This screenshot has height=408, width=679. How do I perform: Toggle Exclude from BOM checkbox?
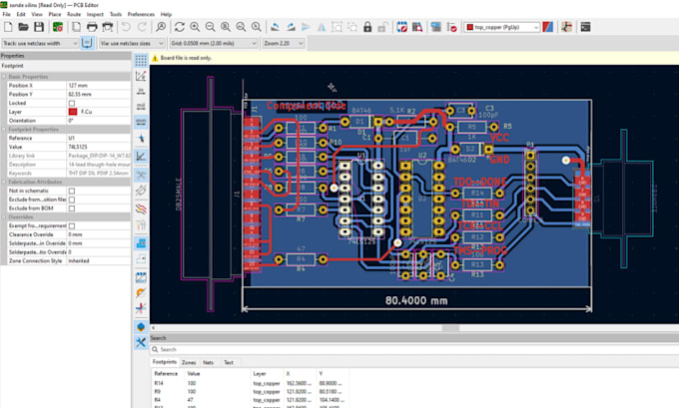coord(72,208)
